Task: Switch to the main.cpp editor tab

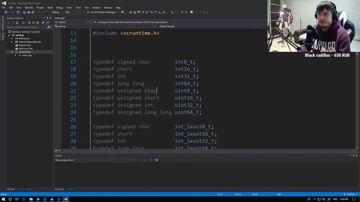Action: 60,17
